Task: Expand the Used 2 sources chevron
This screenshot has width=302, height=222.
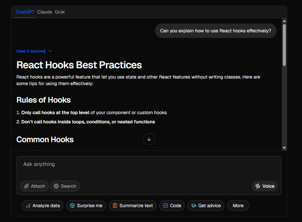Action: point(50,51)
